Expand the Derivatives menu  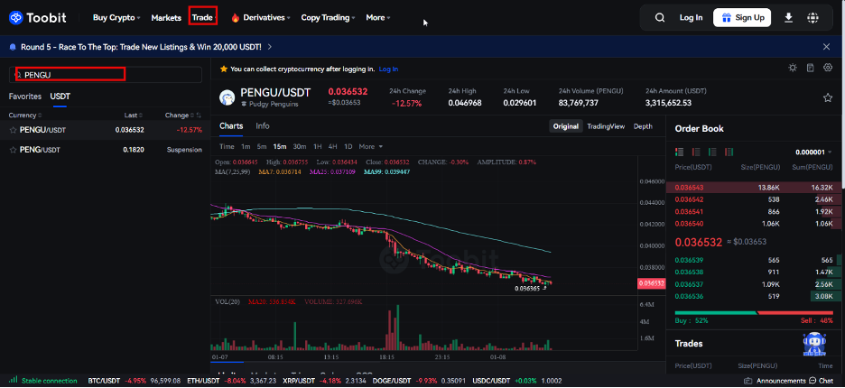pos(261,18)
